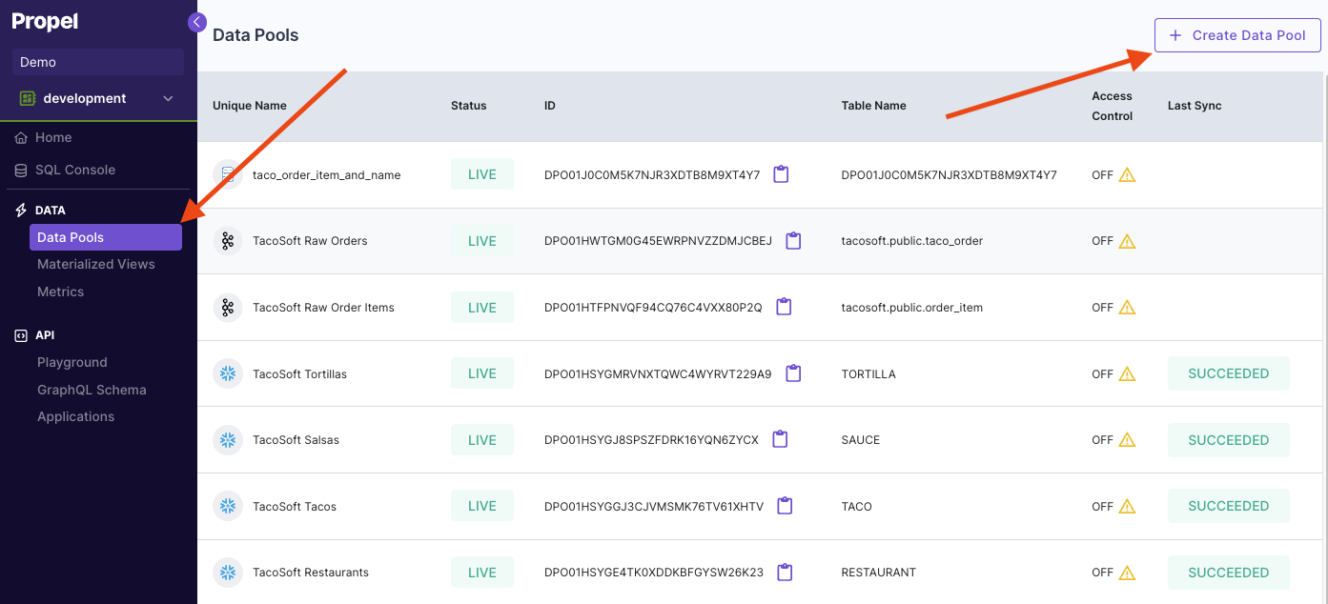Copy the TacoSoft Raw Order Items ID
Image resolution: width=1328 pixels, height=604 pixels.
784,307
